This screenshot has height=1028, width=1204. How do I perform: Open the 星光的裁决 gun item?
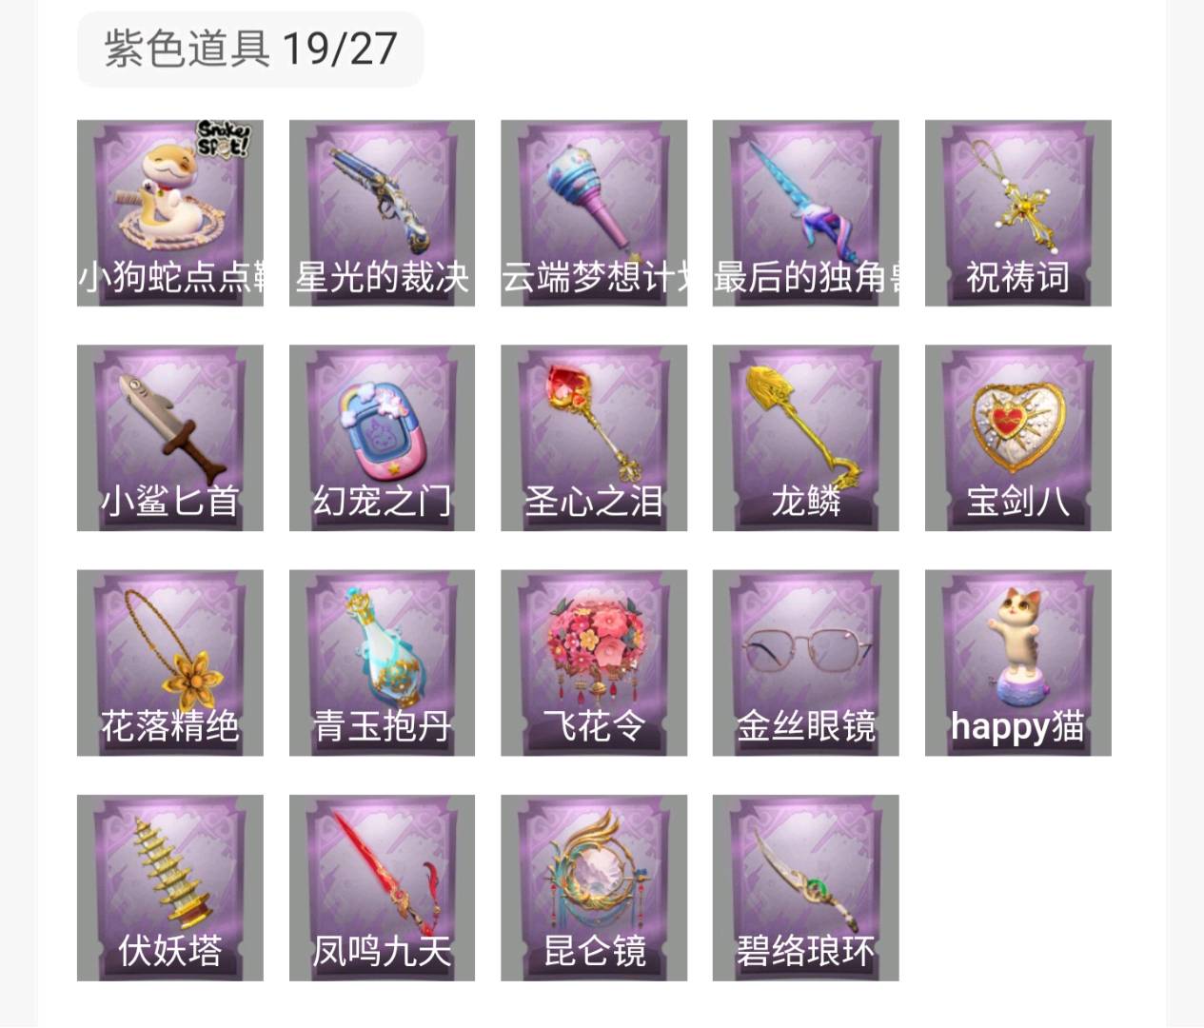click(x=382, y=213)
